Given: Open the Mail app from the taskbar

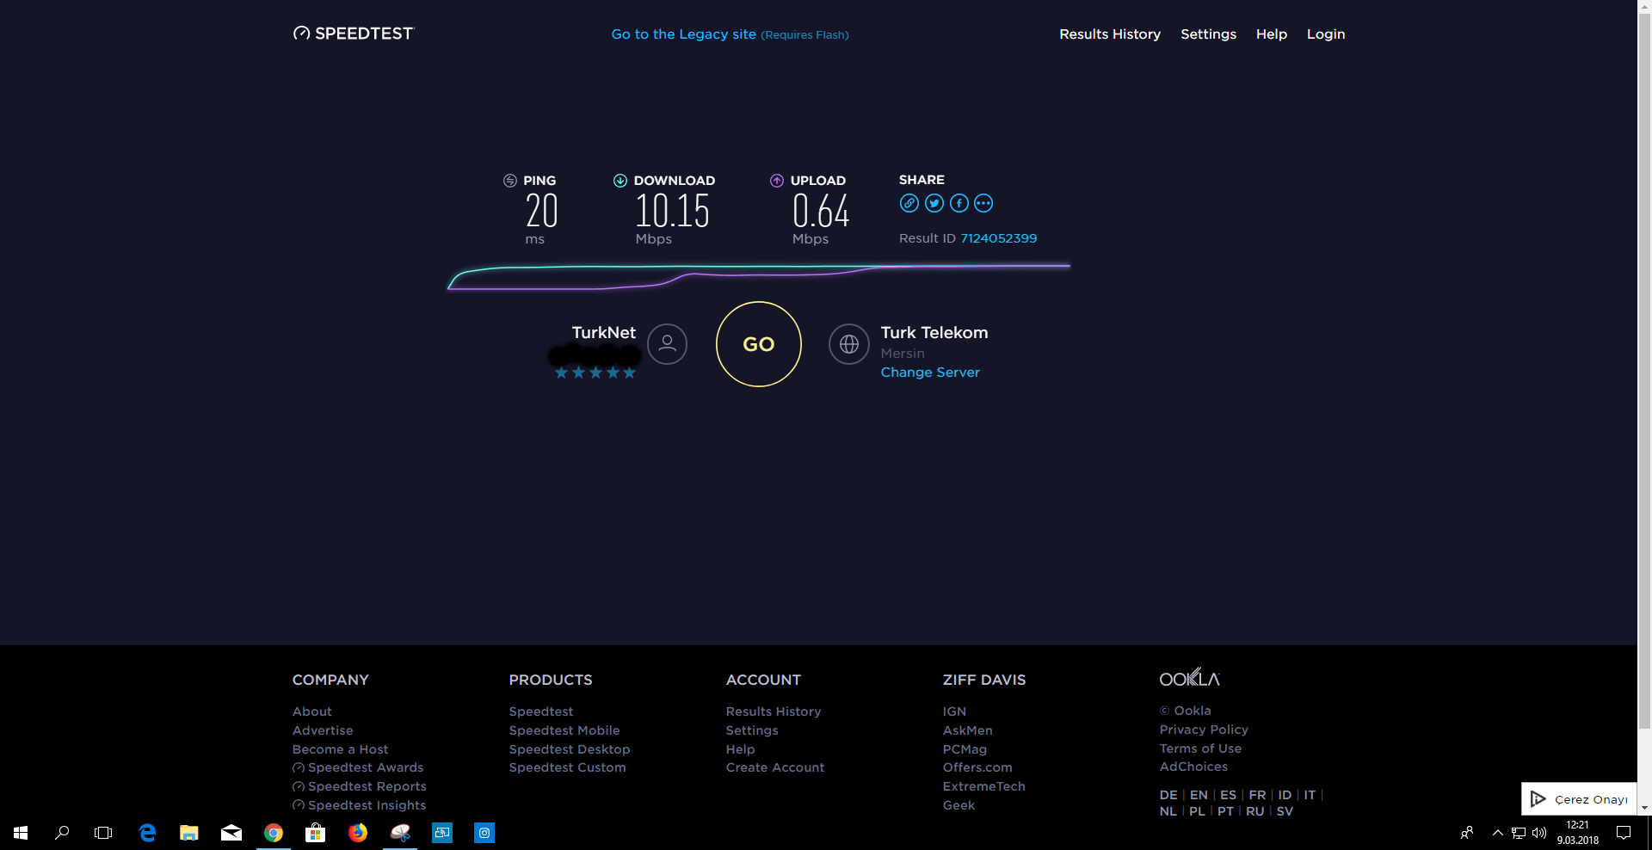Looking at the screenshot, I should (x=231, y=833).
